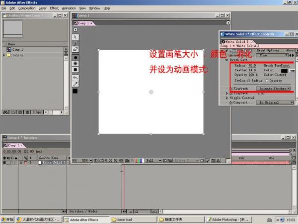Choose the square brush tip
298x224 pixels.
coord(75,70)
